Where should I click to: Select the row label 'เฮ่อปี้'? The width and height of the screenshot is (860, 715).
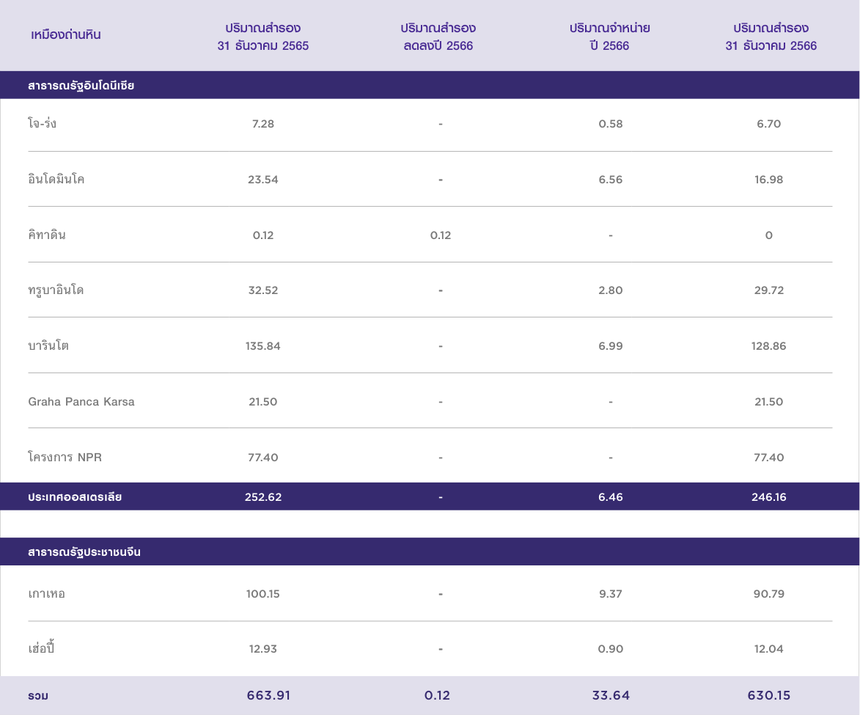41,648
